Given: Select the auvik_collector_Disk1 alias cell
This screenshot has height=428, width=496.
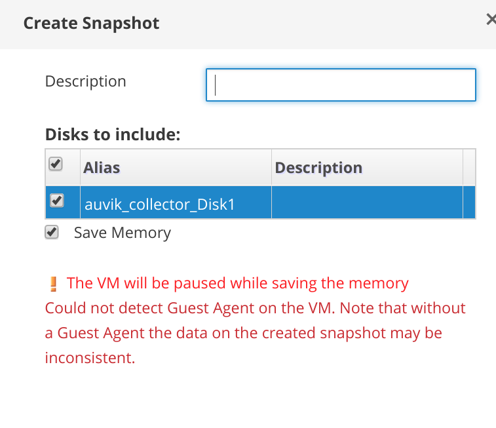Looking at the screenshot, I should pyautogui.click(x=160, y=204).
